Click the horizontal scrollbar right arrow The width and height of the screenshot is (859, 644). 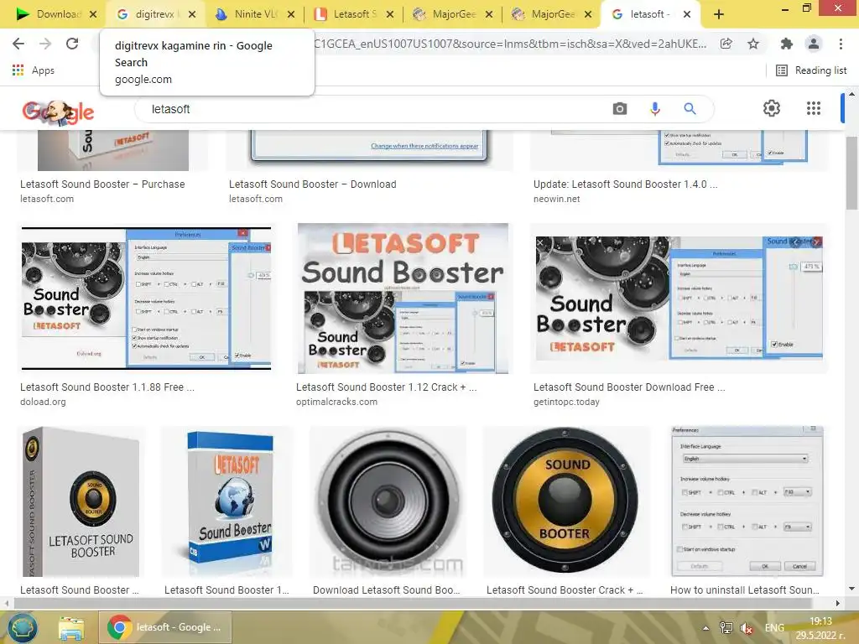pyautogui.click(x=838, y=604)
